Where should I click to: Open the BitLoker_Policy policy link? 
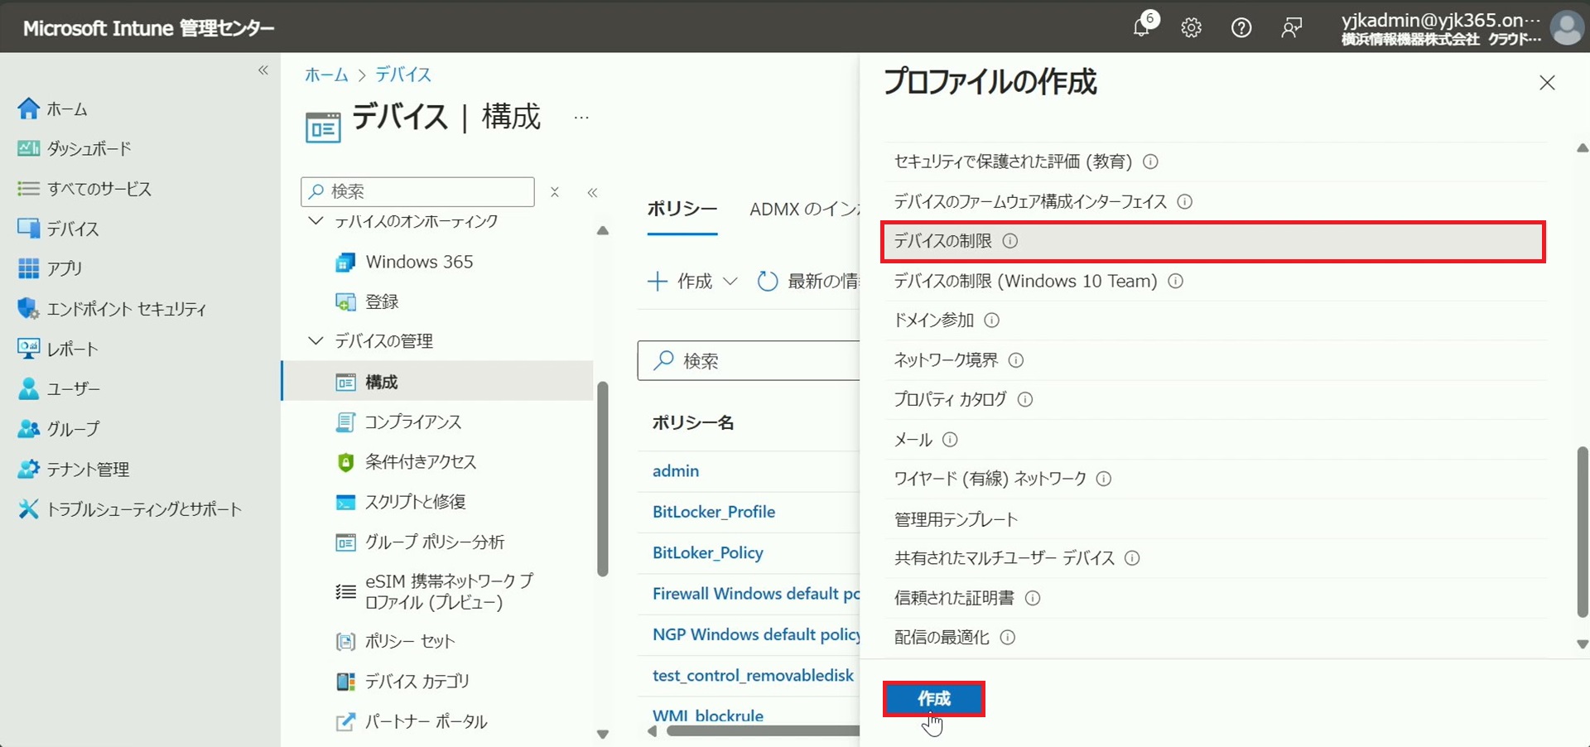[x=708, y=552]
